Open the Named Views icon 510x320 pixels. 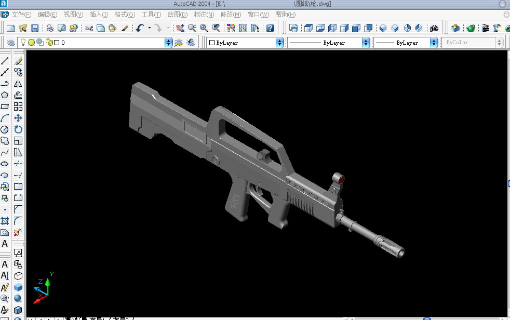tap(293, 28)
